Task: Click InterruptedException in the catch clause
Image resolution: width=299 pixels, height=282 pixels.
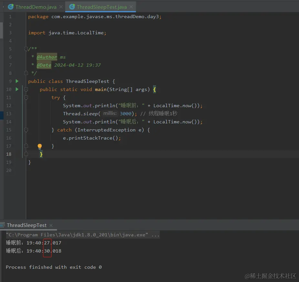Action: tap(107, 130)
